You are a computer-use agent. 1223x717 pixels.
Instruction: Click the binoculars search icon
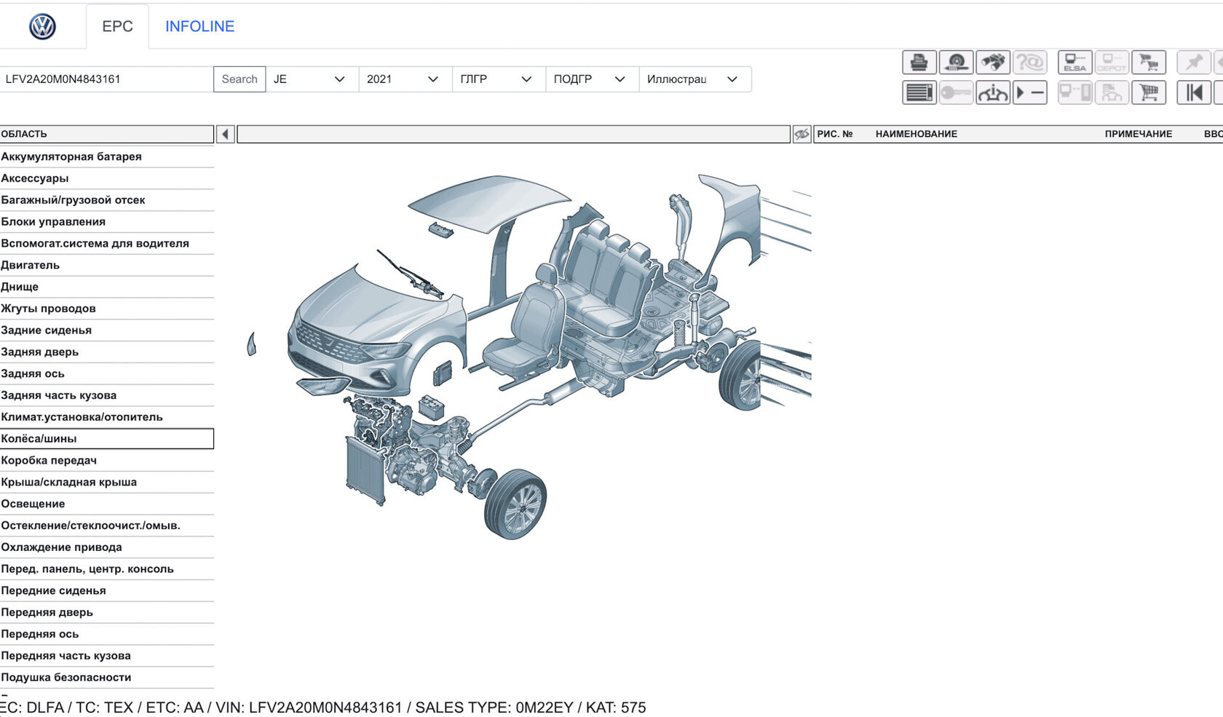tap(993, 63)
